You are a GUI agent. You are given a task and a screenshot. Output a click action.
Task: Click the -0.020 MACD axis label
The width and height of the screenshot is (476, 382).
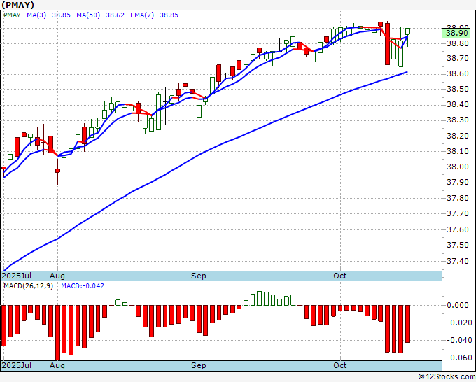[x=458, y=323]
